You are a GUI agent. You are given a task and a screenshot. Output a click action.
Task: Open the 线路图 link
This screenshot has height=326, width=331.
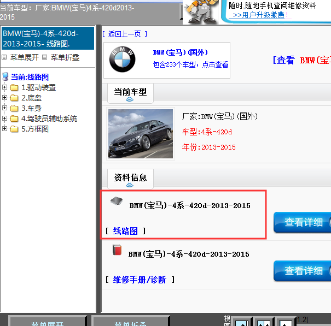click(125, 231)
